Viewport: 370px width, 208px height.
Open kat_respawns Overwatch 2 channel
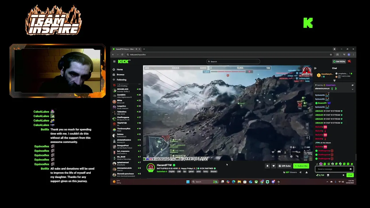pyautogui.click(x=127, y=152)
